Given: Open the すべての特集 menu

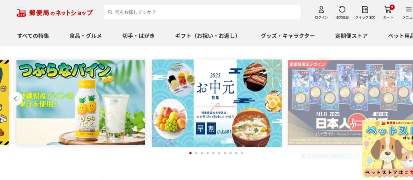Looking at the screenshot, I should coord(33,36).
